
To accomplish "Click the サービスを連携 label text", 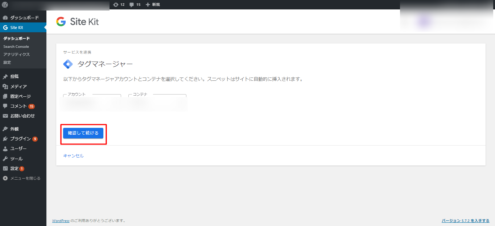I will 77,52.
